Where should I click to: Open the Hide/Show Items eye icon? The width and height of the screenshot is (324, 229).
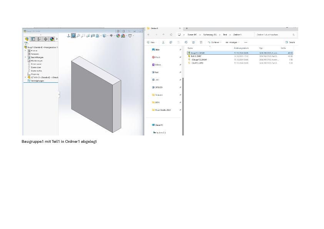point(111,36)
